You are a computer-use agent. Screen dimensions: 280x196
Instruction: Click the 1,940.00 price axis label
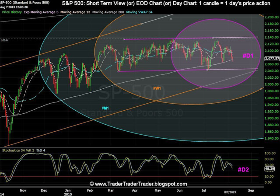(x=272, y=105)
